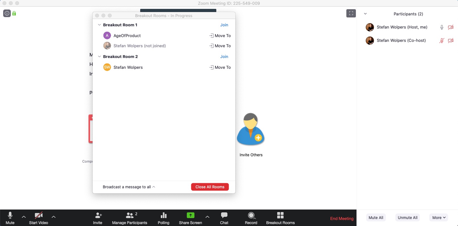Toggle the co-host's muted microphone icon

tap(442, 41)
